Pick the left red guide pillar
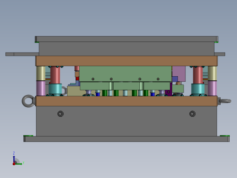The height and width of the screenshot is (178, 237). click(55, 75)
